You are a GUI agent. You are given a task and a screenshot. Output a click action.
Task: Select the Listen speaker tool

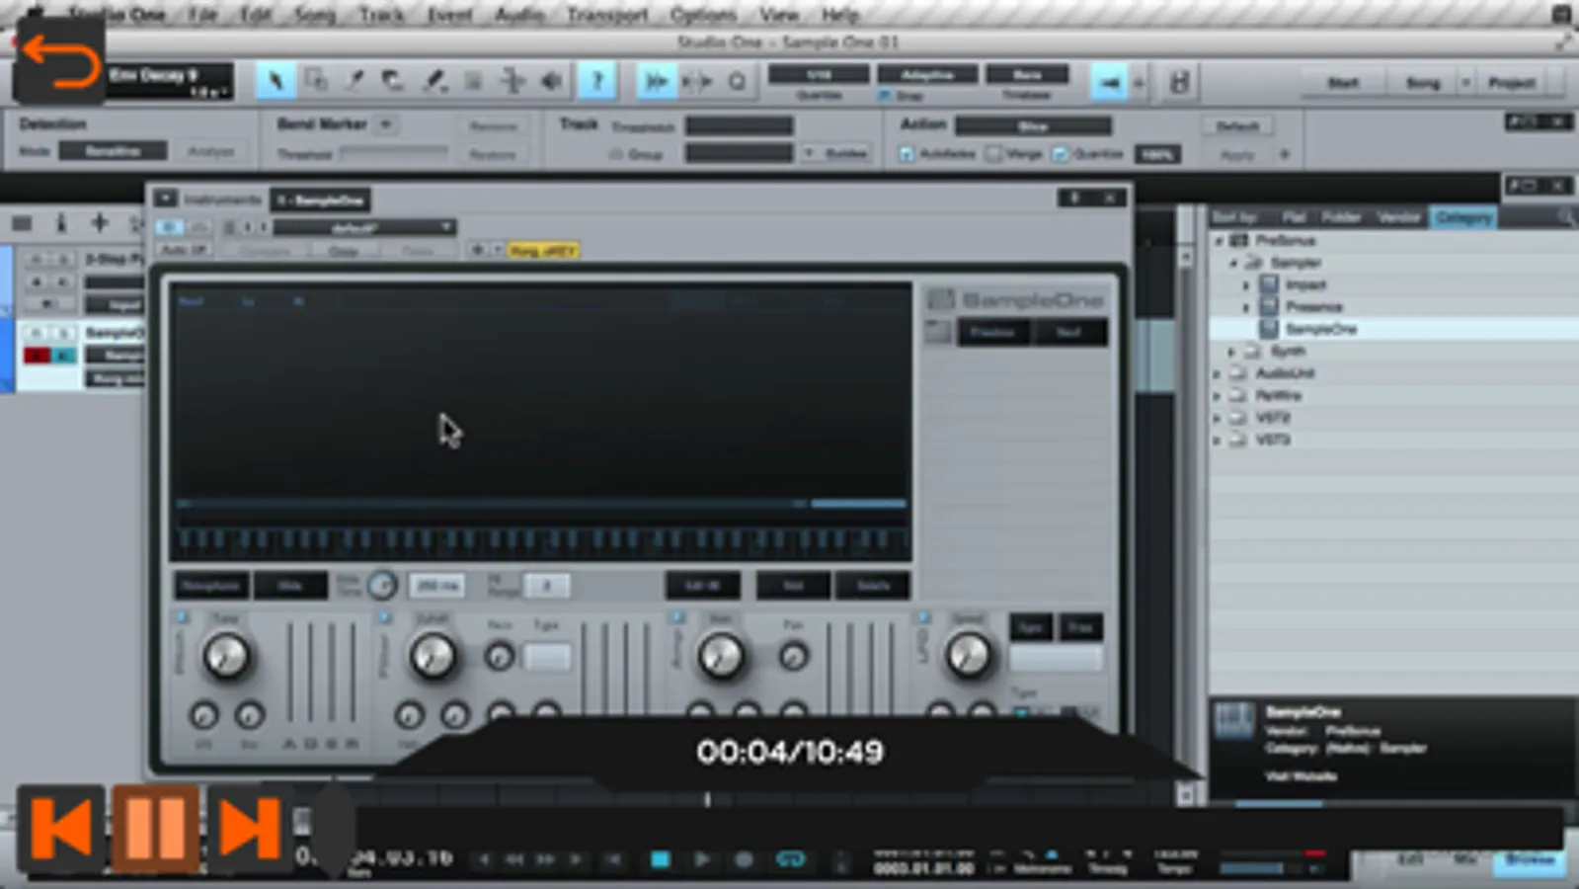tap(552, 81)
